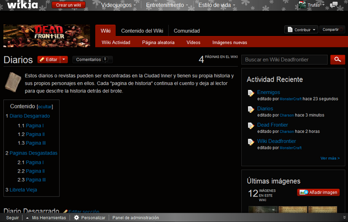Open the Wiki Deadfrontier activity link
The width and height of the screenshot is (348, 222).
click(277, 141)
